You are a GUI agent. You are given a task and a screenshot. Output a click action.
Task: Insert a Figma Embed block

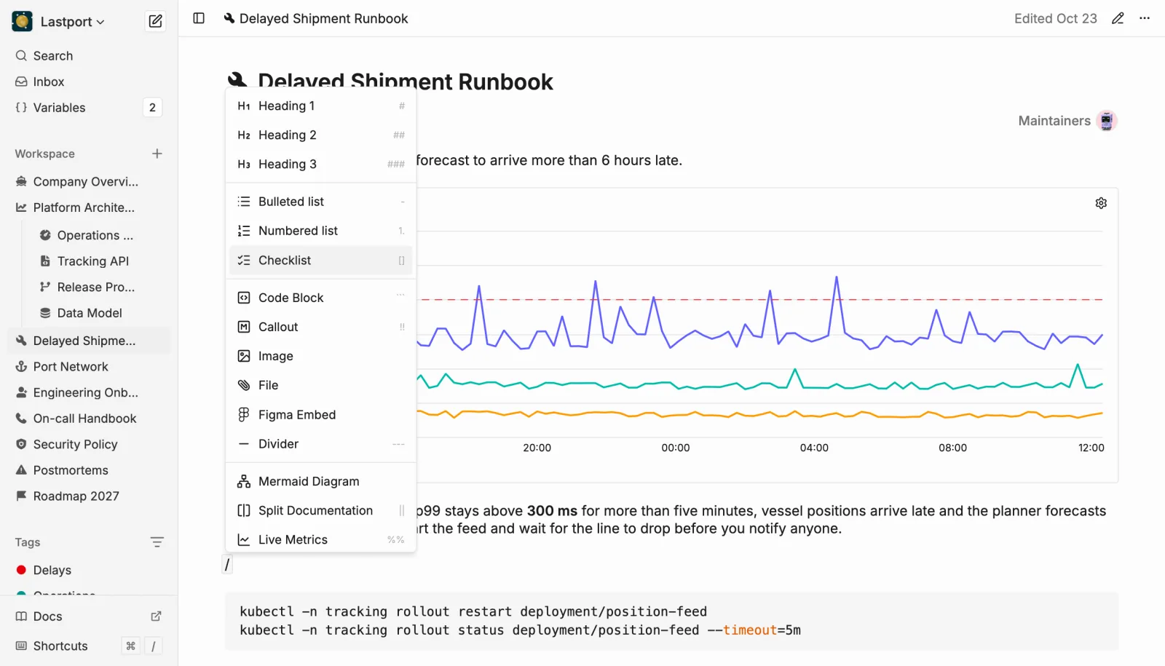[x=320, y=415]
